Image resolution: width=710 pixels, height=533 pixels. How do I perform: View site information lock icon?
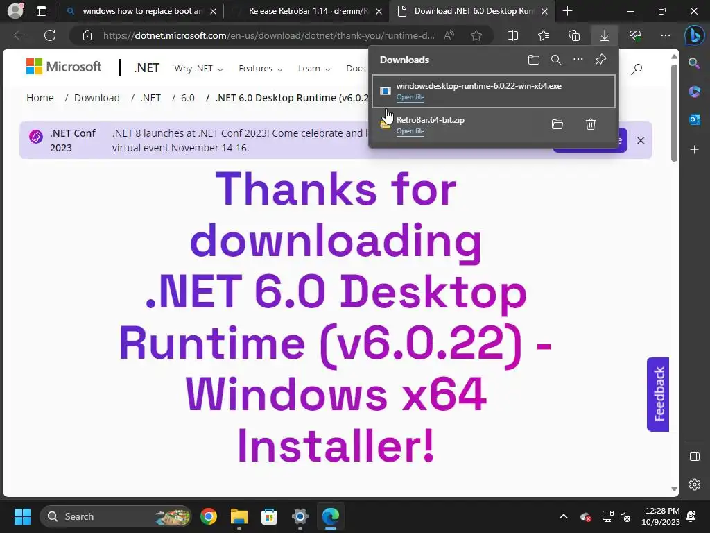(87, 35)
